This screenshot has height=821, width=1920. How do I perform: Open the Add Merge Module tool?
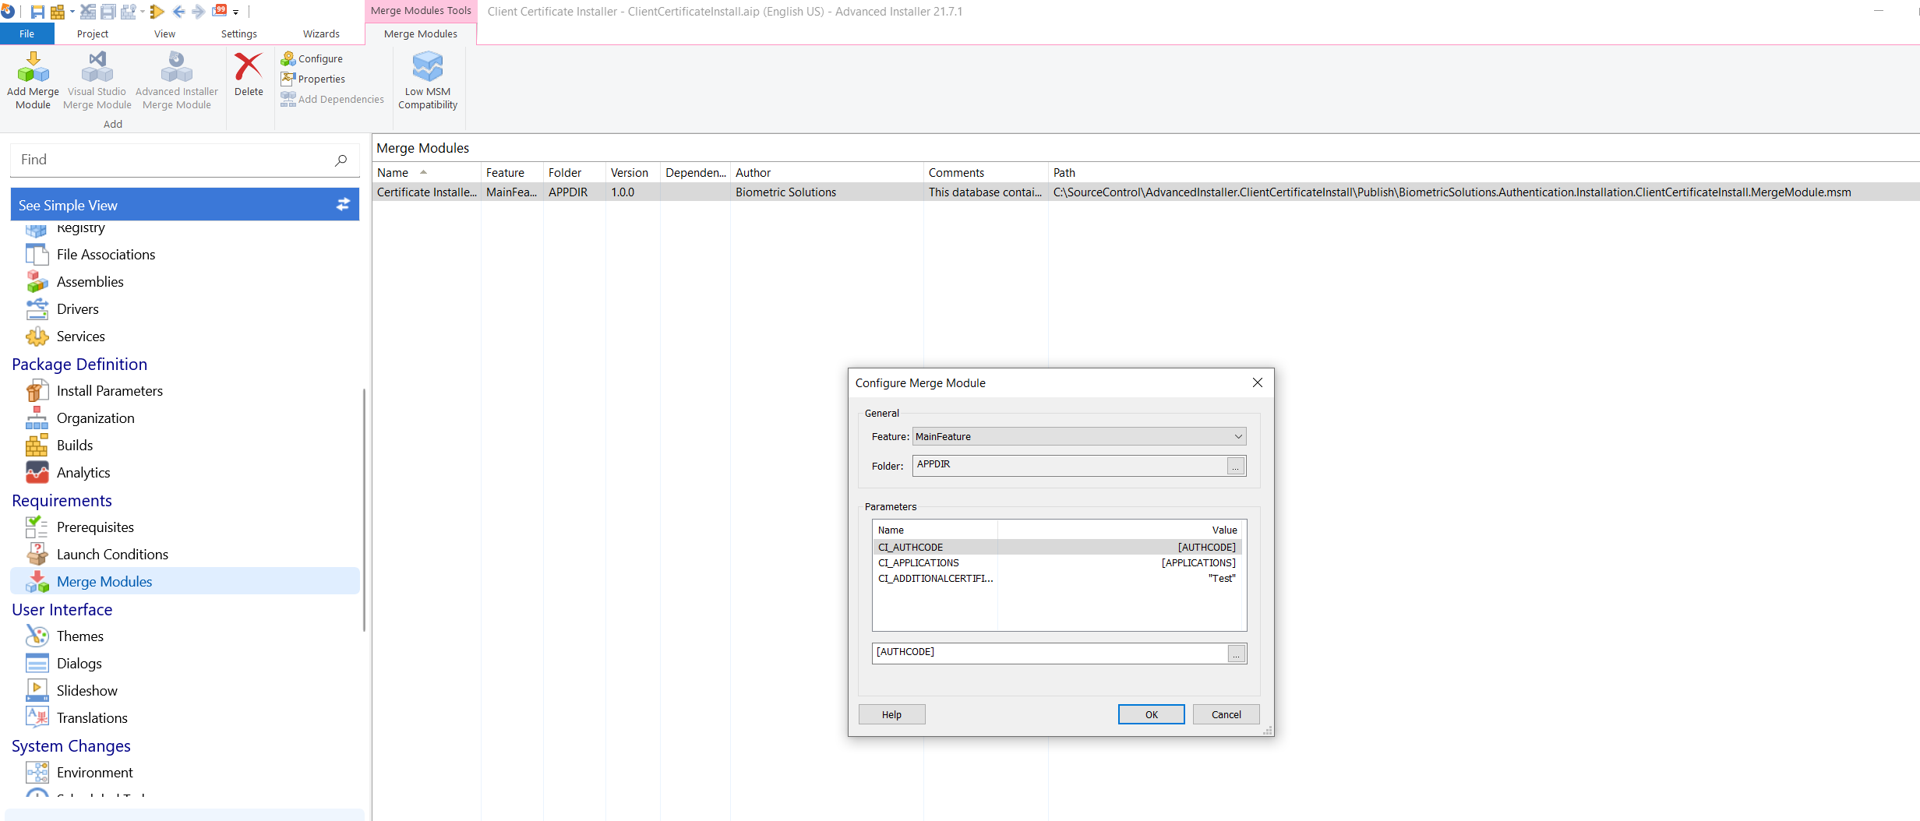tap(33, 78)
